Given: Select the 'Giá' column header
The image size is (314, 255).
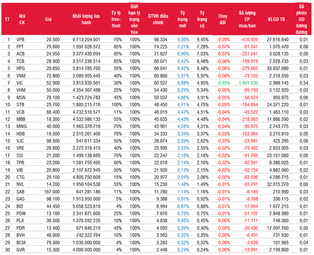Looking at the screenshot, I should (48, 19).
